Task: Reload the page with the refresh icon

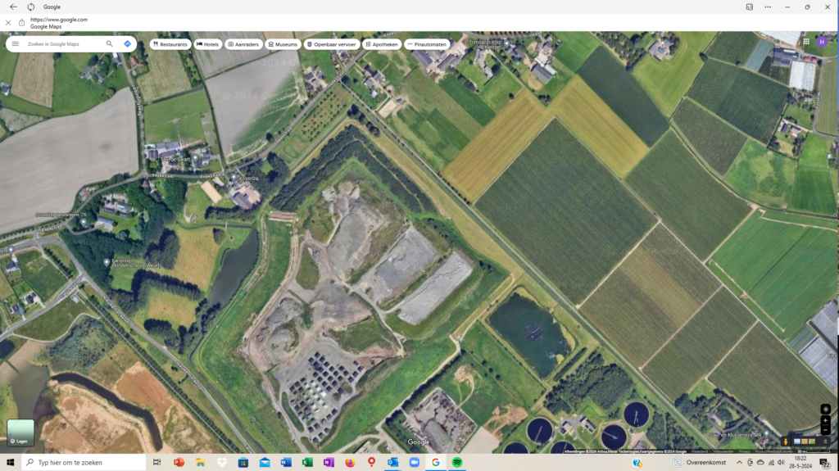Action: tap(31, 7)
